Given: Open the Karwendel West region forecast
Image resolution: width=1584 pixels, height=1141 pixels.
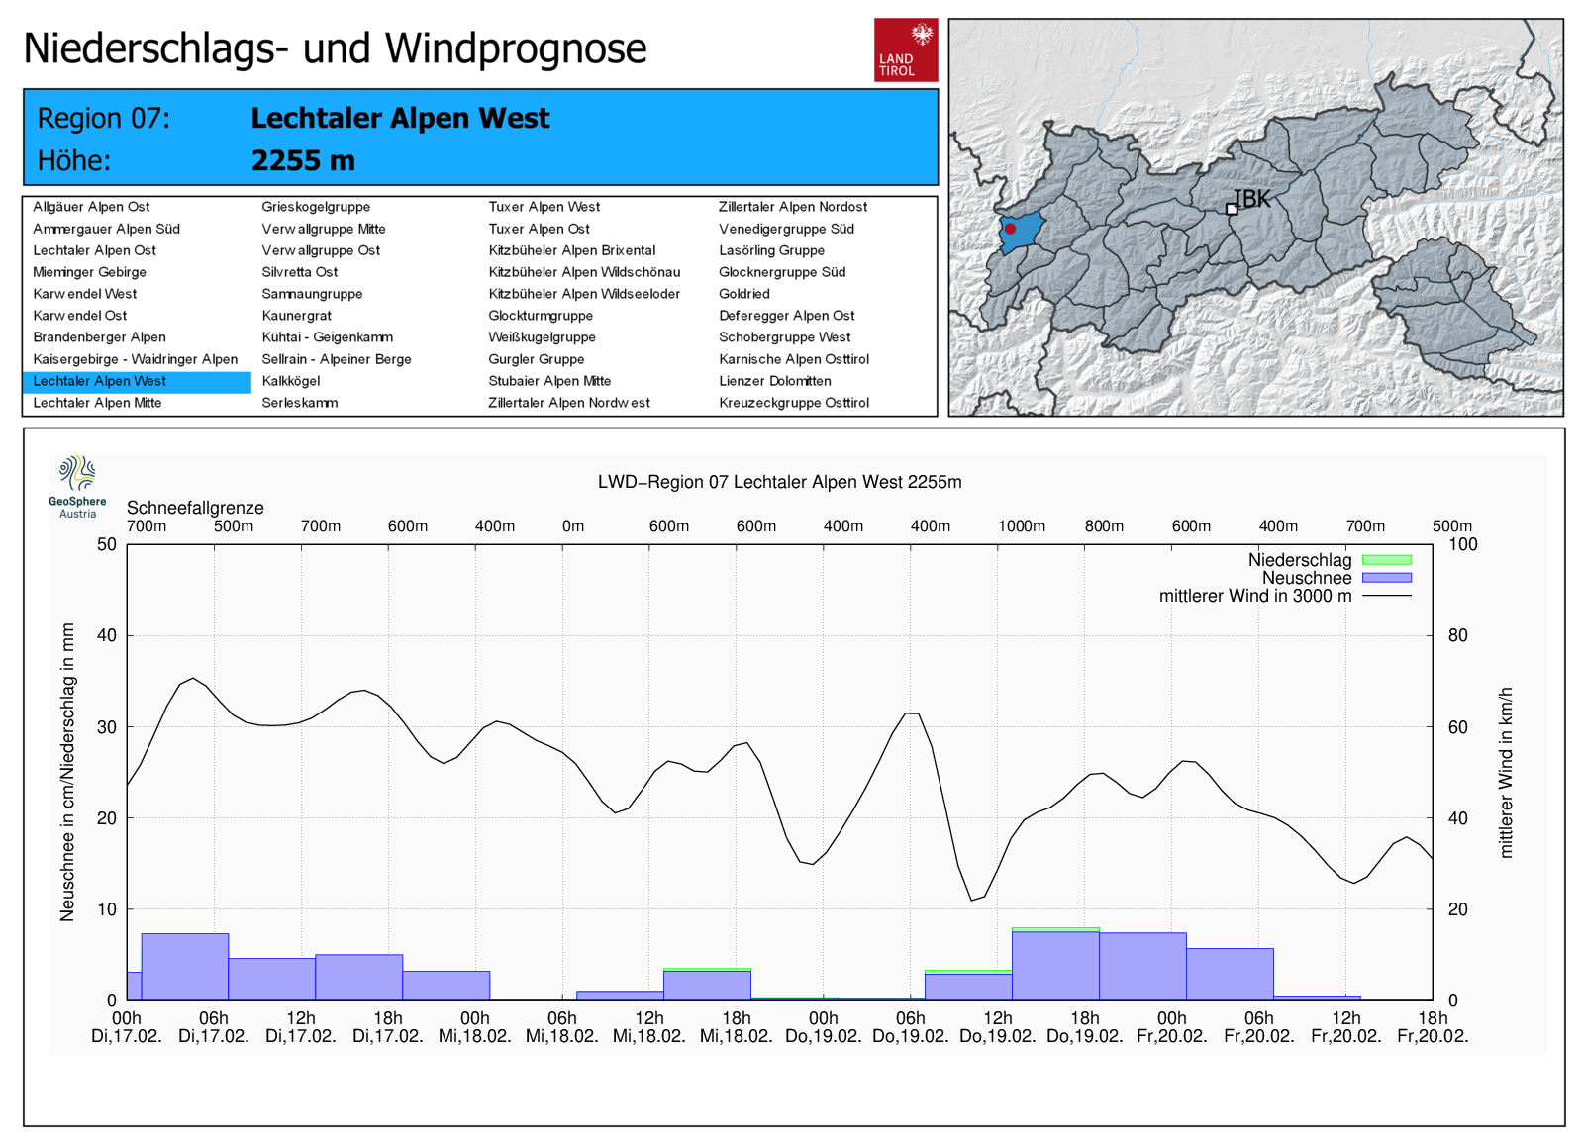Looking at the screenshot, I should (x=85, y=294).
